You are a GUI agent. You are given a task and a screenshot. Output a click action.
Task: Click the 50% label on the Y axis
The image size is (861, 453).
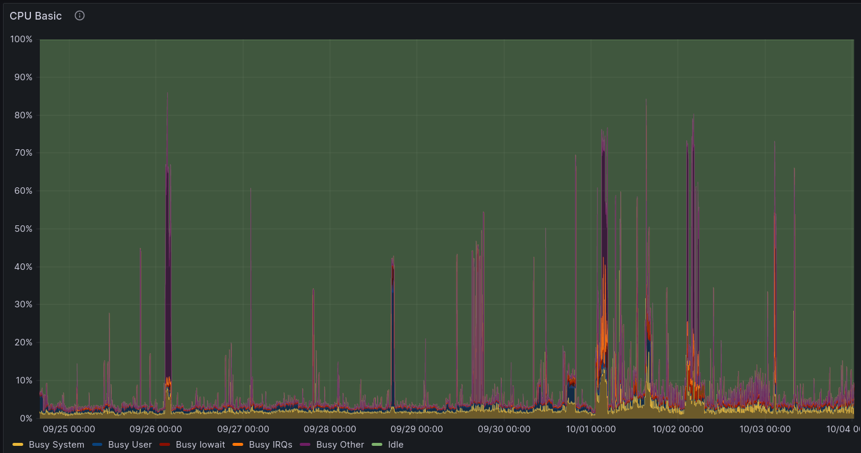[x=24, y=229]
